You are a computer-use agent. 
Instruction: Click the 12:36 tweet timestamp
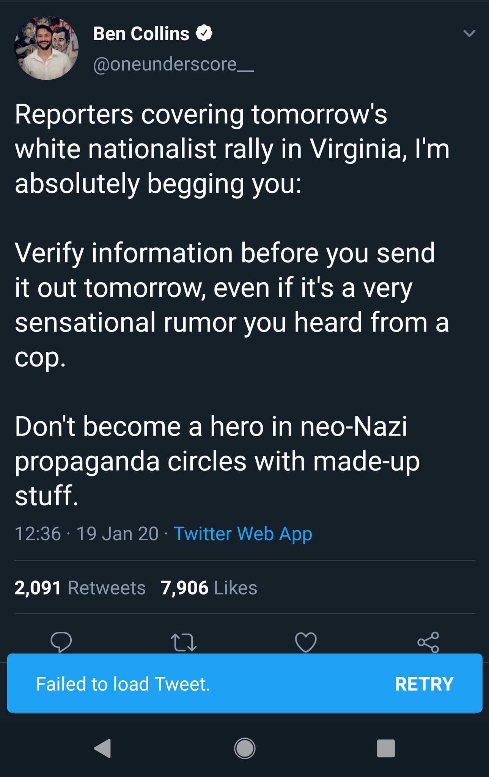[38, 534]
